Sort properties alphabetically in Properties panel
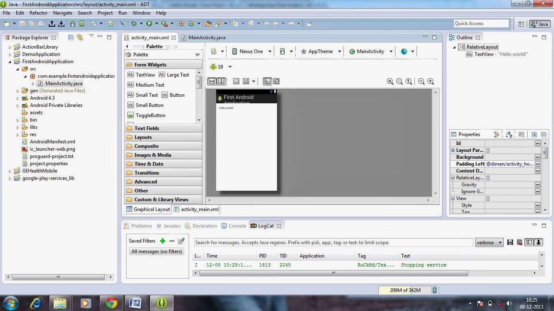Image resolution: width=554 pixels, height=311 pixels. pyautogui.click(x=509, y=134)
